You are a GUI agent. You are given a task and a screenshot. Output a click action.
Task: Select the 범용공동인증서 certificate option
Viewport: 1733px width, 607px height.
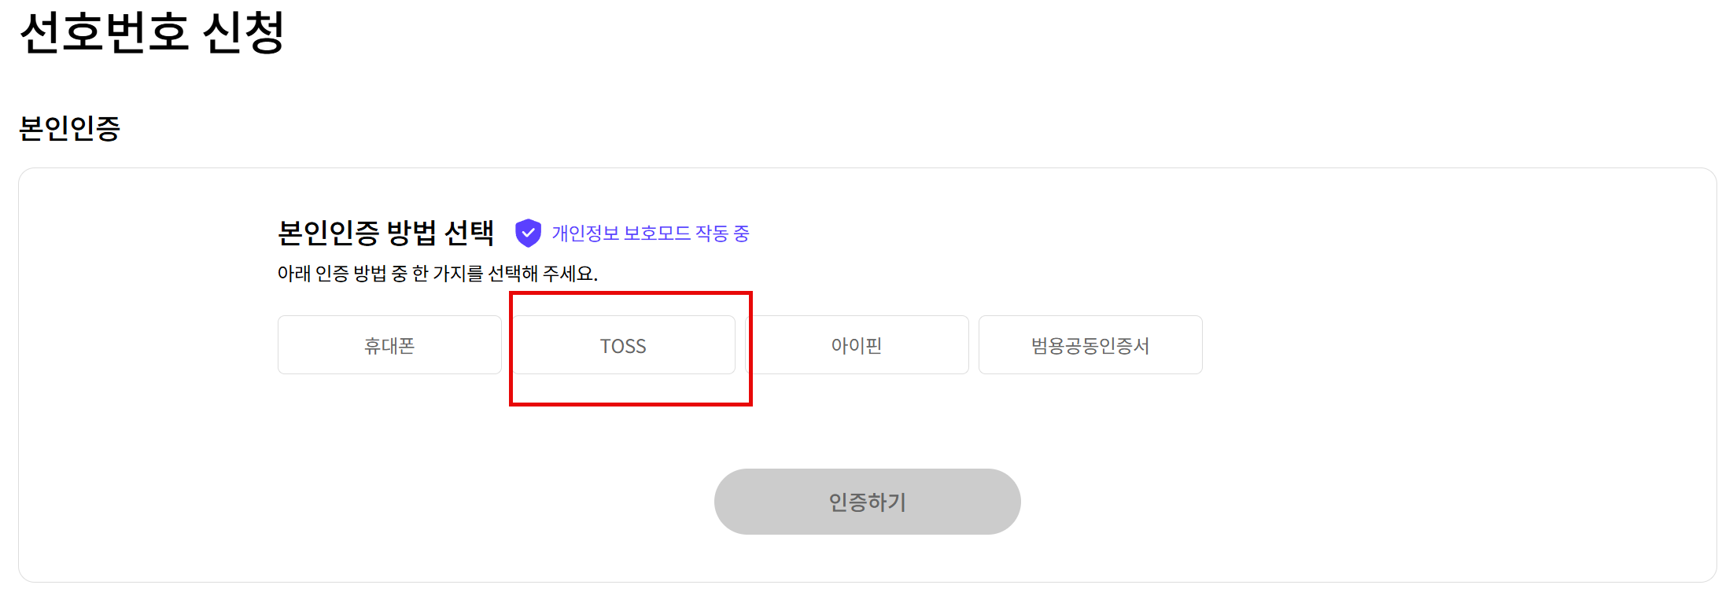(x=1090, y=345)
